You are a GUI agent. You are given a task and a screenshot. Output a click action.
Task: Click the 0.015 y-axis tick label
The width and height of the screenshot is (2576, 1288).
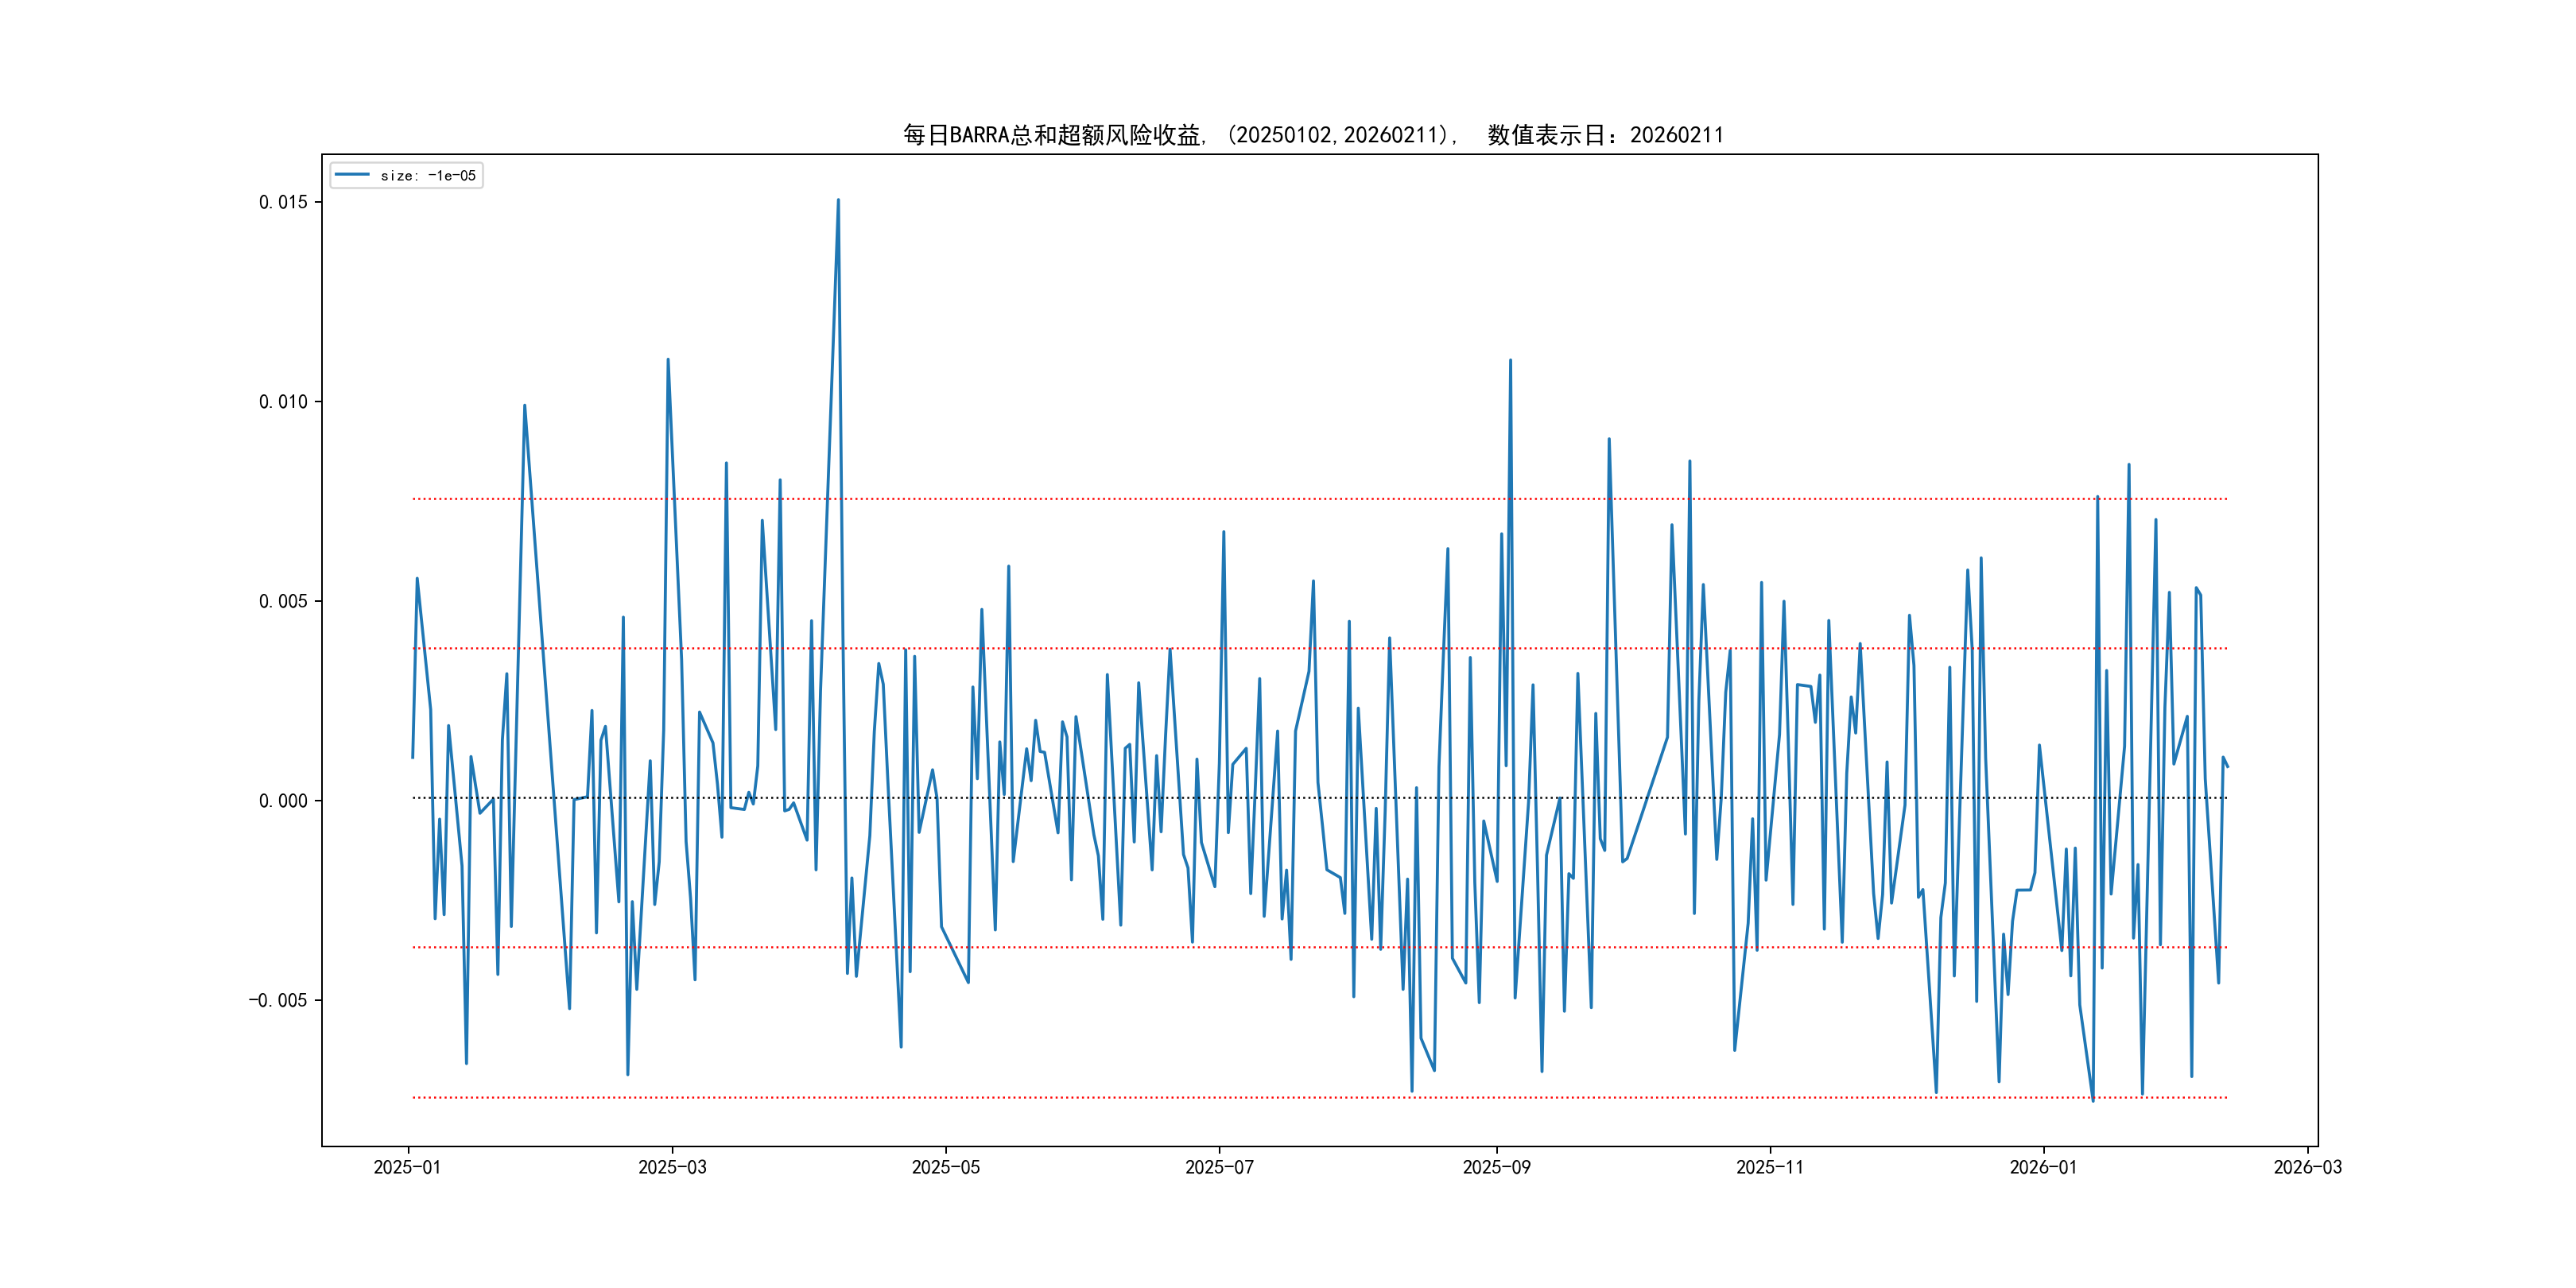283,202
